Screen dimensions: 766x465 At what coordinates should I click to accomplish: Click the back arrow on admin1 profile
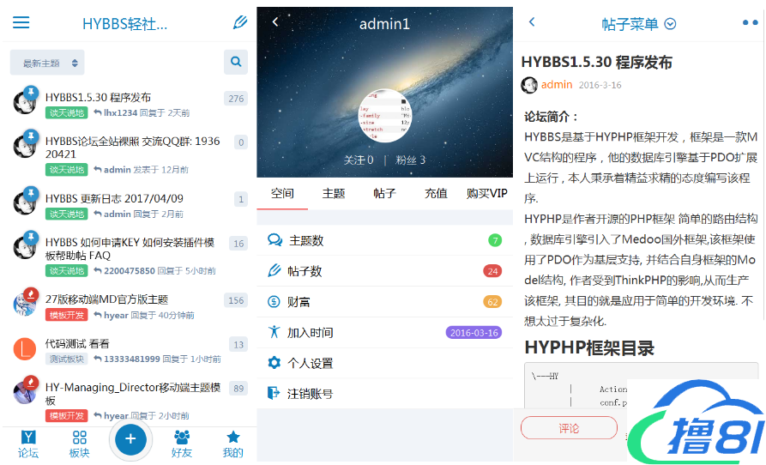[275, 22]
